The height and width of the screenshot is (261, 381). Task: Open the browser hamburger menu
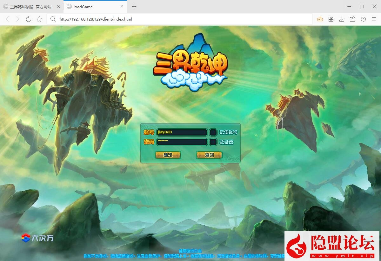pos(374,19)
